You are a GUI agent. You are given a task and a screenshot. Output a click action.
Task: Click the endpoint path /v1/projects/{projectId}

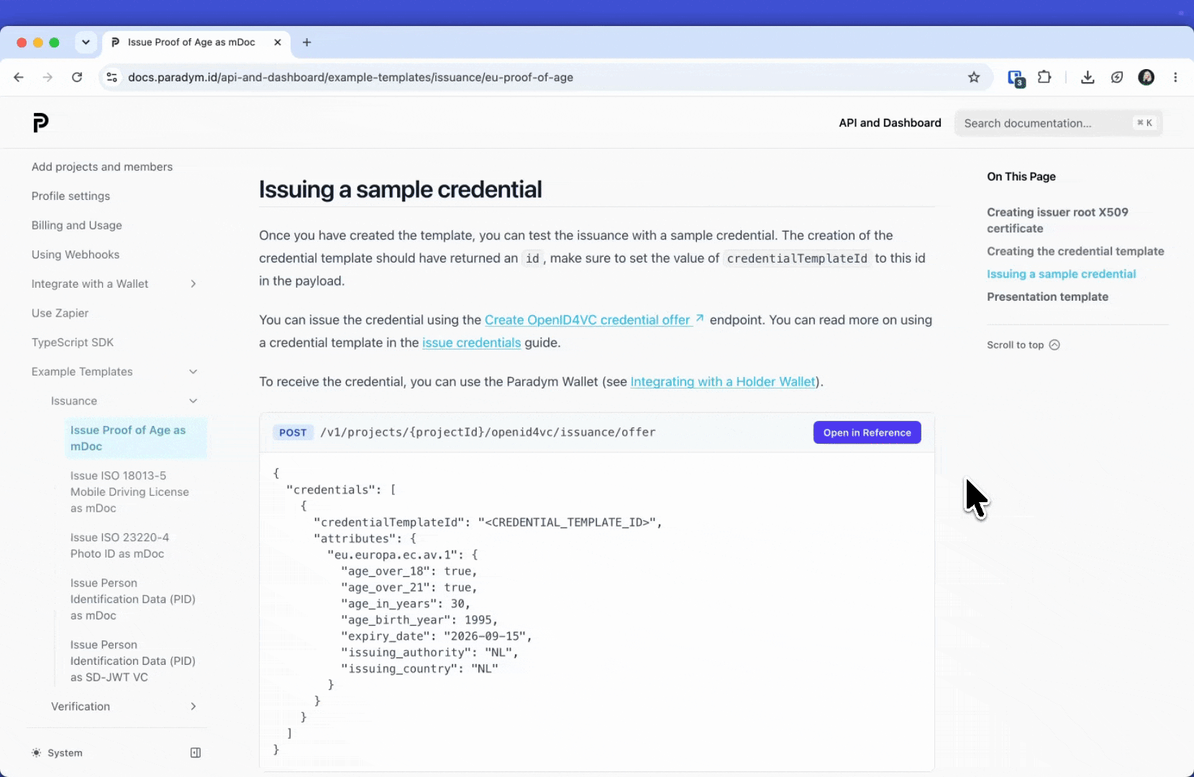tap(488, 432)
